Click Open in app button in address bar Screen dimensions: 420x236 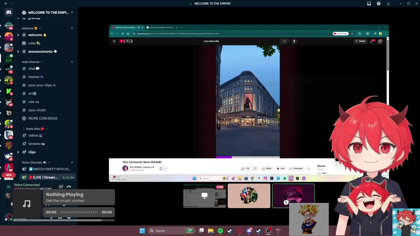(341, 33)
